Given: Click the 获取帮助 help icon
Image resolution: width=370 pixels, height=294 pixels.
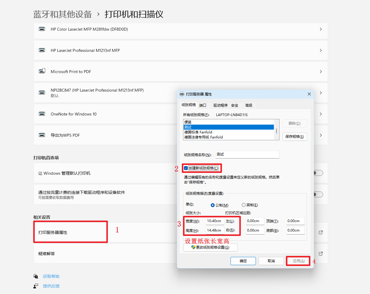Looking at the screenshot, I should pyautogui.click(x=36, y=276).
